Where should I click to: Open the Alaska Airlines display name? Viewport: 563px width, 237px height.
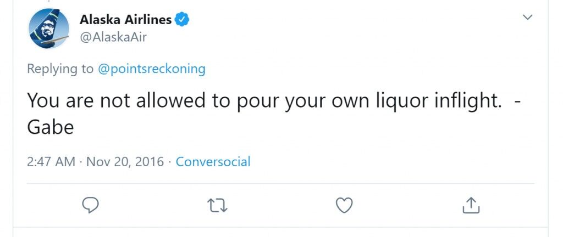[x=126, y=19]
